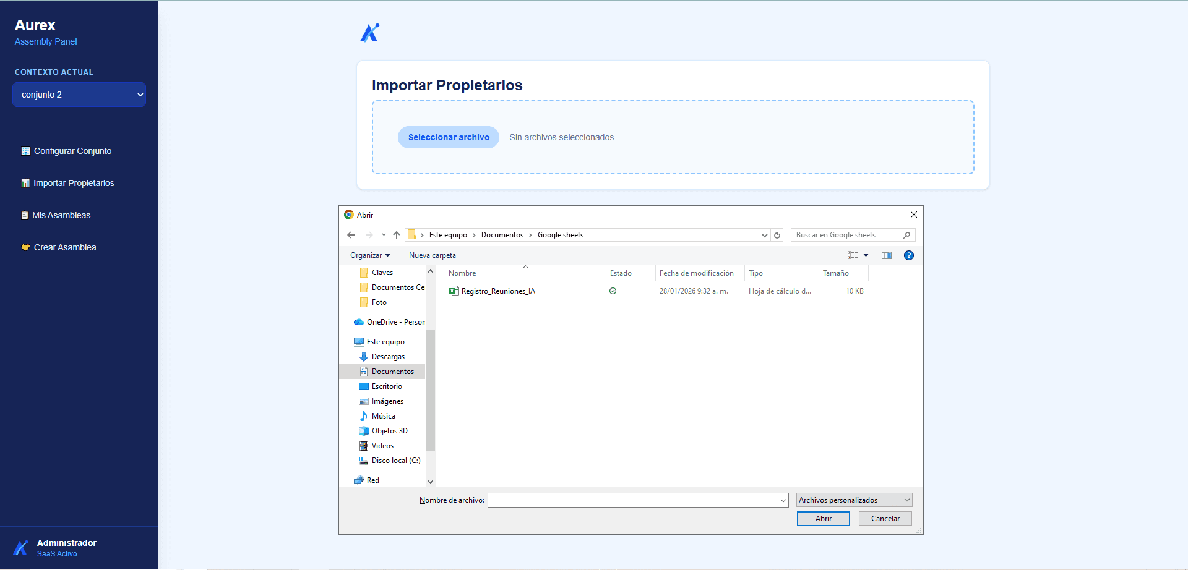This screenshot has height=570, width=1188.
Task: Click the Administrador profile logo icon
Action: pyautogui.click(x=21, y=548)
